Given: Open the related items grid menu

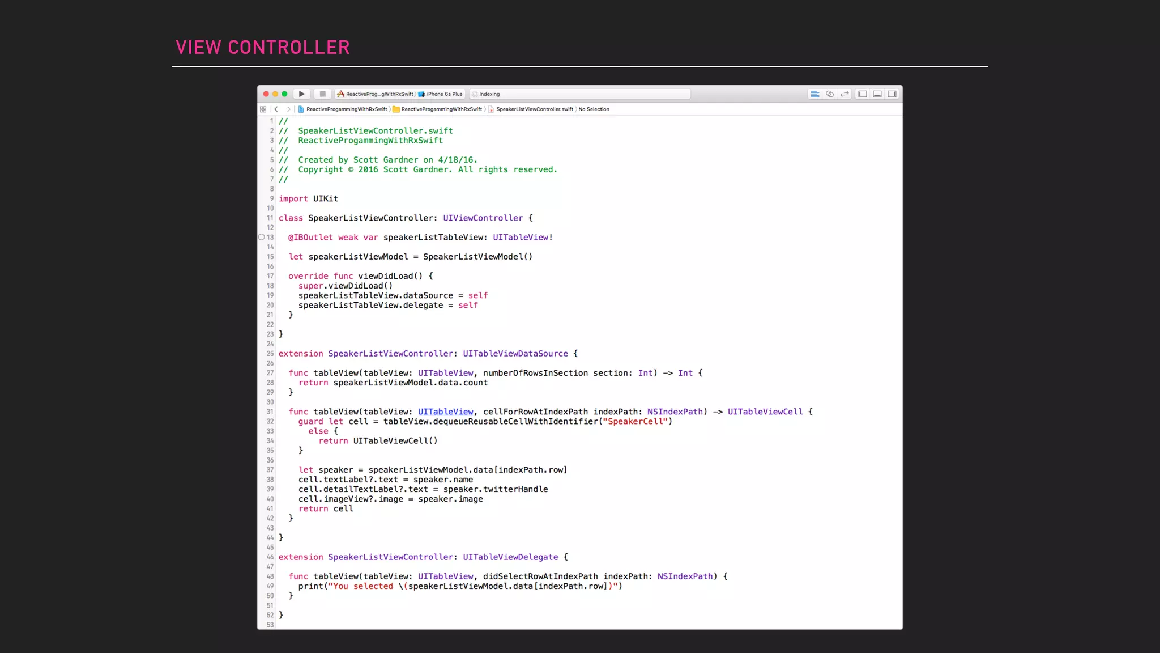Looking at the screenshot, I should (x=263, y=109).
